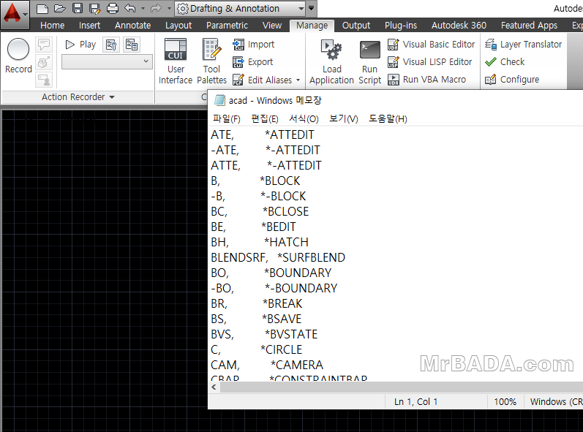The image size is (583, 432).
Task: Create a new drawing from quick access toolbar
Action: coord(42,9)
